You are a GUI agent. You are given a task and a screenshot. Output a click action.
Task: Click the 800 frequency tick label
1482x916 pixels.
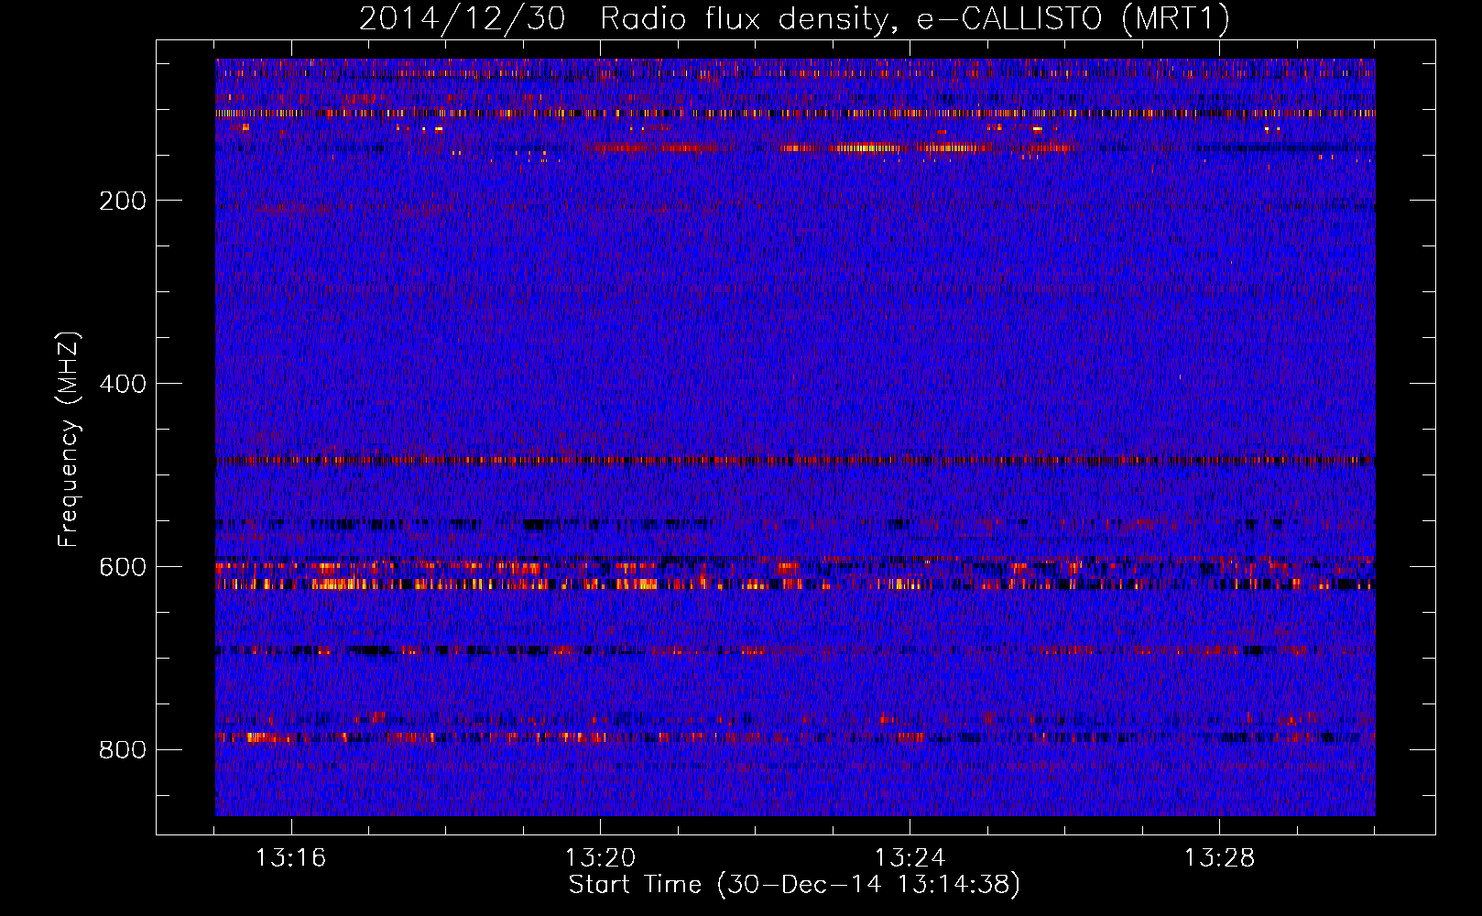pyautogui.click(x=123, y=750)
